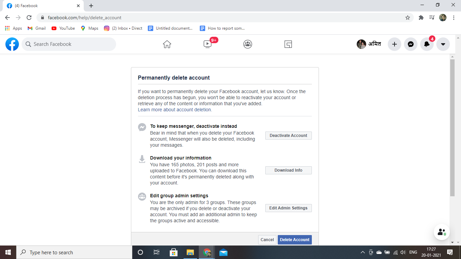461x259 pixels.
Task: Click the Create plus icon
Action: click(x=395, y=44)
